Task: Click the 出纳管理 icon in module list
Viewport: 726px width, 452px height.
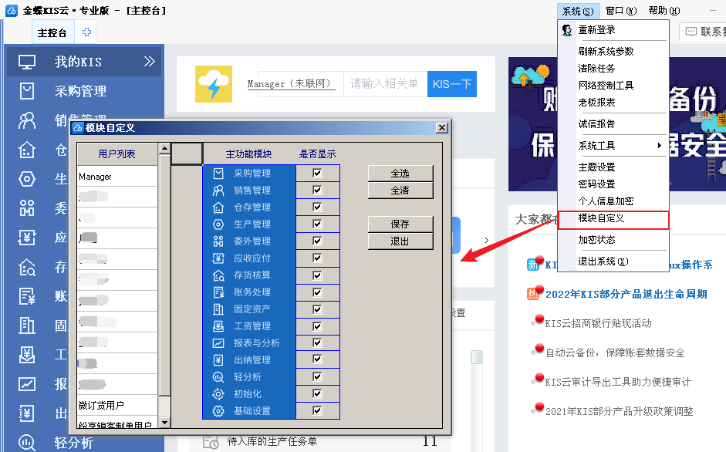Action: (218, 360)
